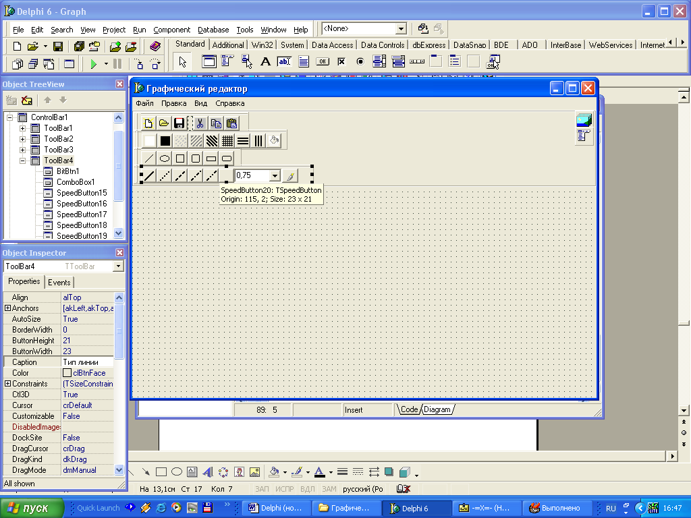This screenshot has height=518, width=691.
Task: Click the пуск Start button
Action: 32,508
